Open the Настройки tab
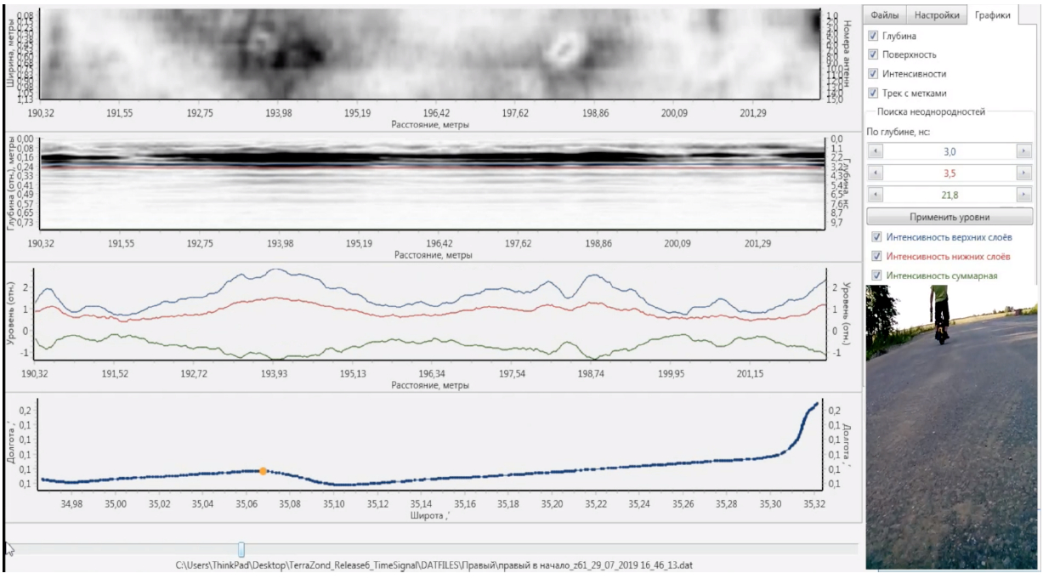 tap(936, 15)
